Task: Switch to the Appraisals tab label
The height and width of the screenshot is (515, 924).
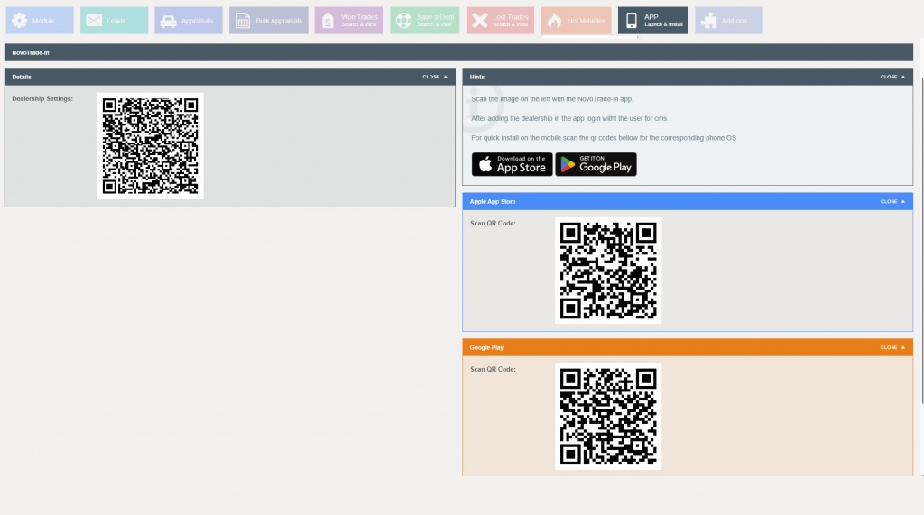Action: tap(197, 21)
